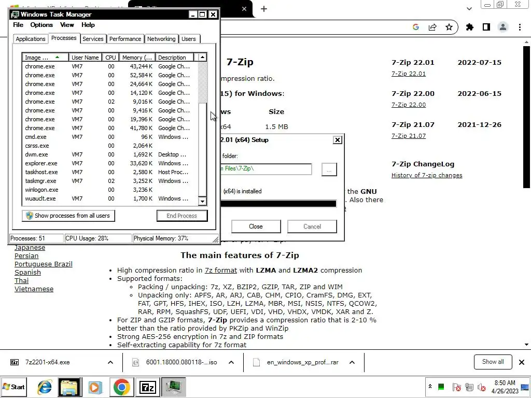Open the file explorer taskbar icon
531x398 pixels.
pos(69,387)
